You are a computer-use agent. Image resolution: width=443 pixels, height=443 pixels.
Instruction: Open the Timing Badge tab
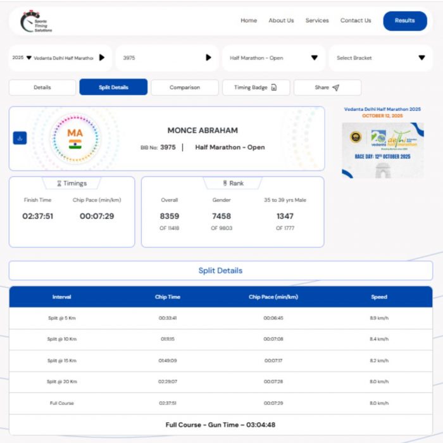(x=256, y=87)
